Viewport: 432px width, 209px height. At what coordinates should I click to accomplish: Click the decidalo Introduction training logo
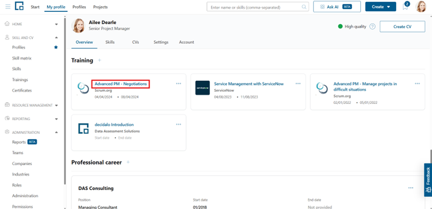pyautogui.click(x=83, y=129)
